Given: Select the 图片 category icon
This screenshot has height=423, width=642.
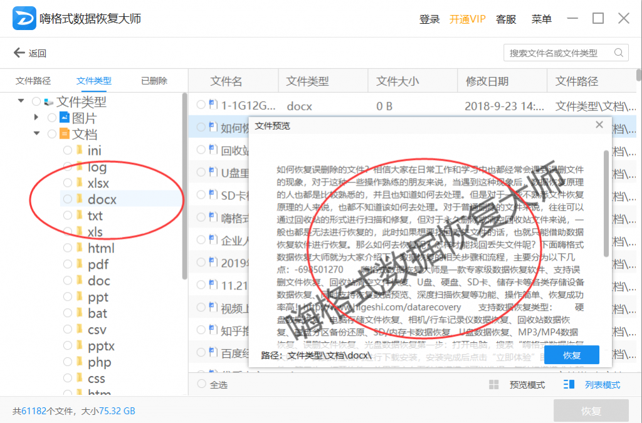Looking at the screenshot, I should 65,117.
